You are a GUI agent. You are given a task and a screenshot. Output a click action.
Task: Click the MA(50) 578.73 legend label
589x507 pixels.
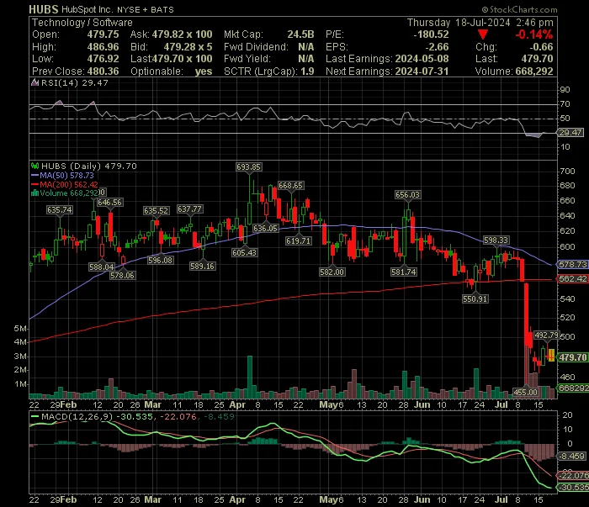point(66,175)
